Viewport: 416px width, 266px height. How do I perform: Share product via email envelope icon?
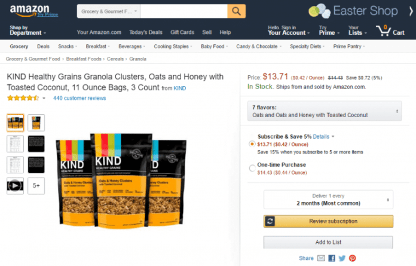pyautogui.click(x=321, y=258)
